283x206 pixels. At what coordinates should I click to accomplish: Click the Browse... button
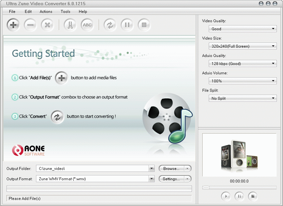[x=171, y=168]
